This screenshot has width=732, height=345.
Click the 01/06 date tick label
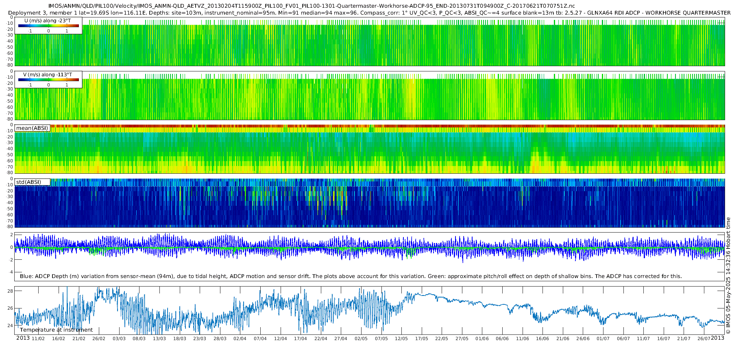[x=482, y=339]
